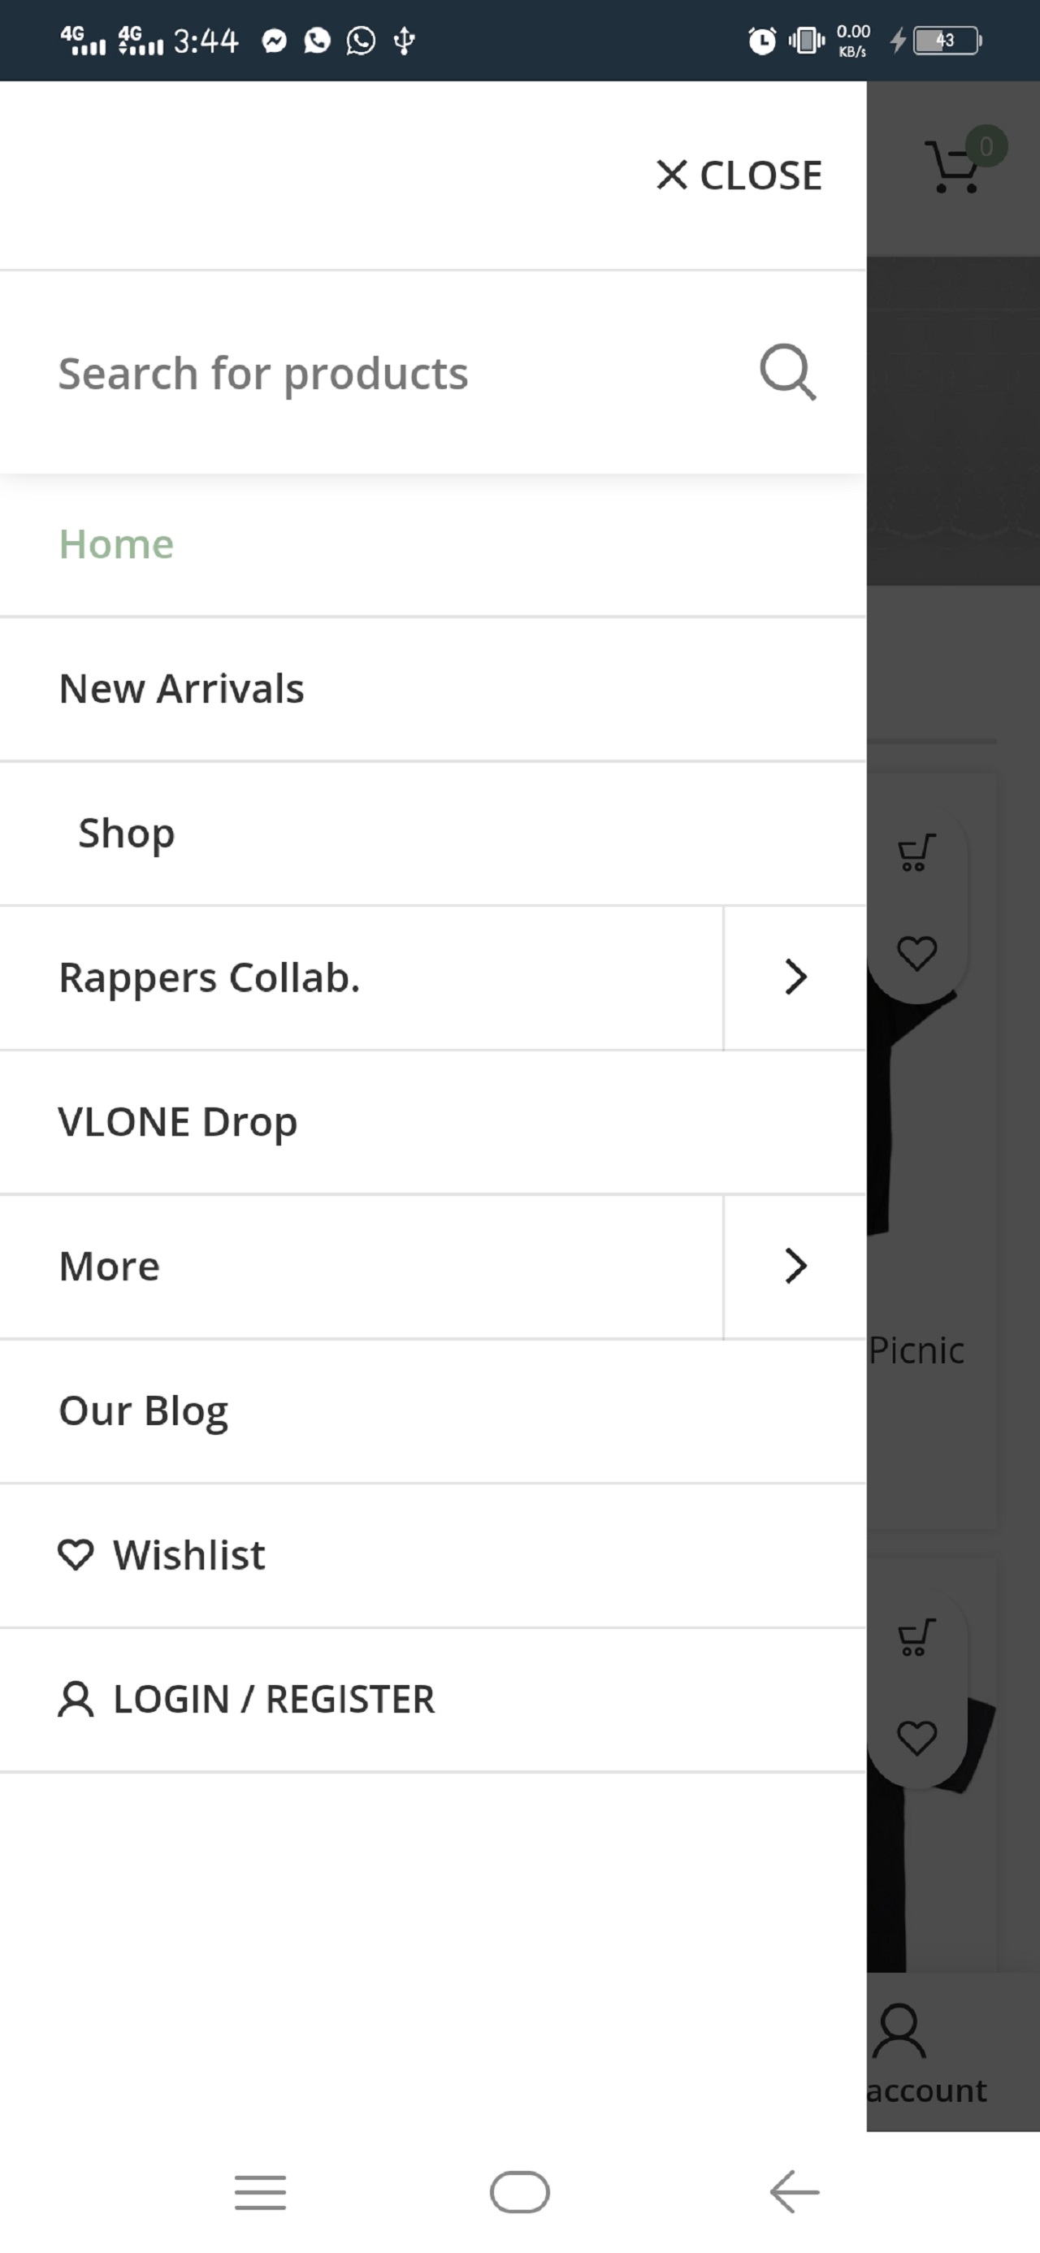Image resolution: width=1040 pixels, height=2253 pixels.
Task: Open the Rappers Collab. menu item
Action: click(210, 977)
